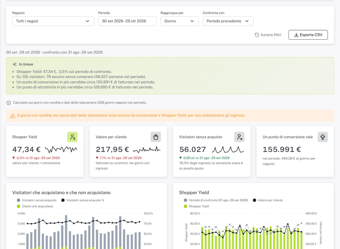Click the Shopper Yield card person-dollar icon
The height and width of the screenshot is (249, 340).
click(72, 137)
